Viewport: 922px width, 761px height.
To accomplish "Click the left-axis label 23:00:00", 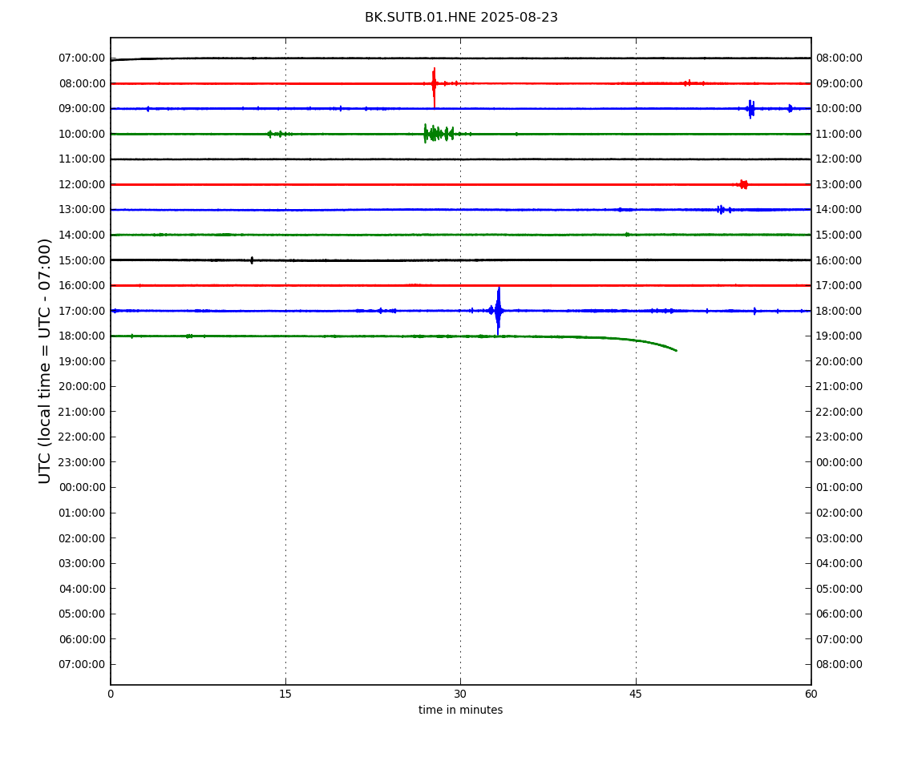I will click(x=82, y=462).
